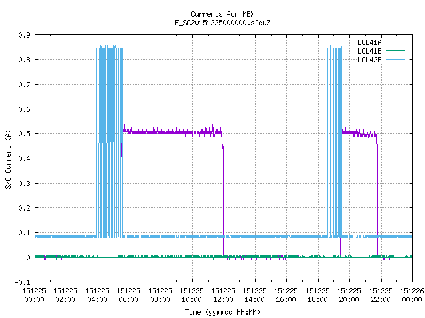This screenshot has height=318, width=425.
Task: Click the y-axis tick label 0.7
Action: click(24, 85)
